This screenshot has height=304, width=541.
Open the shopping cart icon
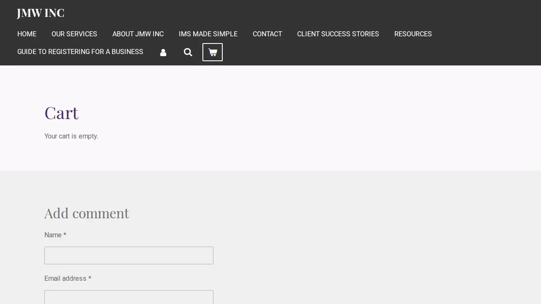213,52
